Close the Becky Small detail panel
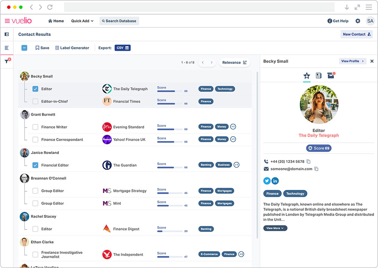Viewport: 378px width, 268px height. (x=372, y=61)
